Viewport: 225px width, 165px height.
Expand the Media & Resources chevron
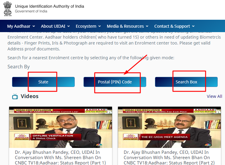147,26
